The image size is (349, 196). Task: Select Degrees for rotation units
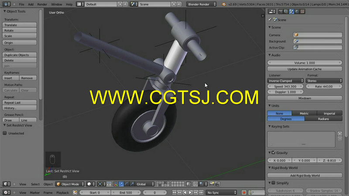coord(286,119)
